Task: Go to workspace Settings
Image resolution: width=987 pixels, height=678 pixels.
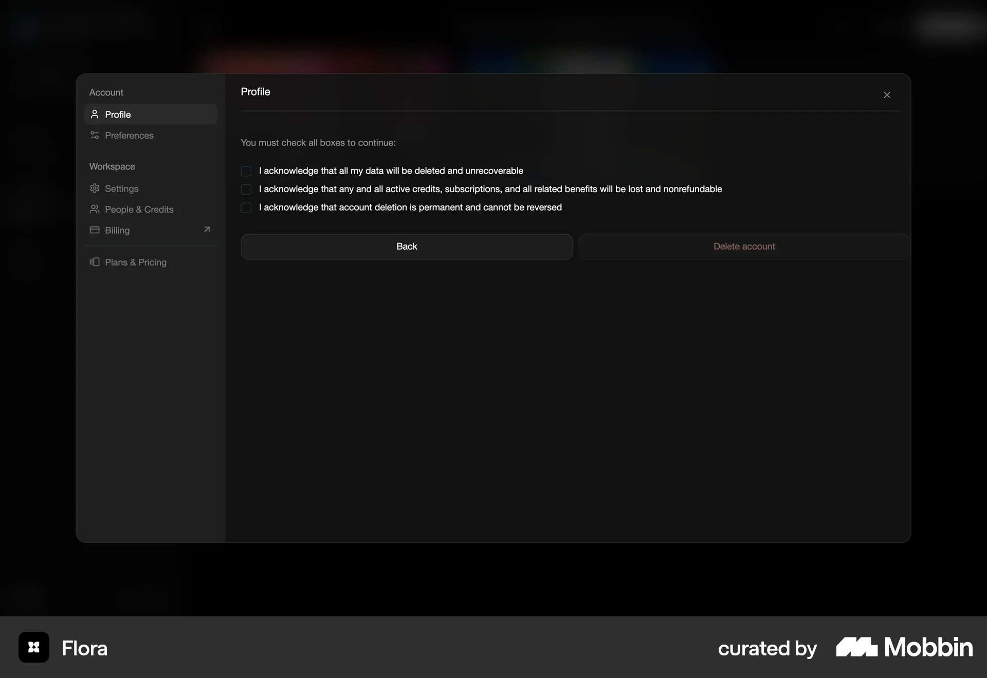Action: pos(121,189)
